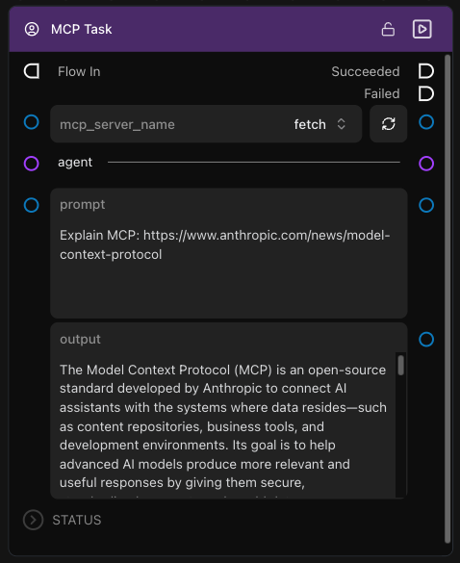Viewport: 460px width, 563px height.
Task: Click the purple agent output port
Action: pos(426,164)
